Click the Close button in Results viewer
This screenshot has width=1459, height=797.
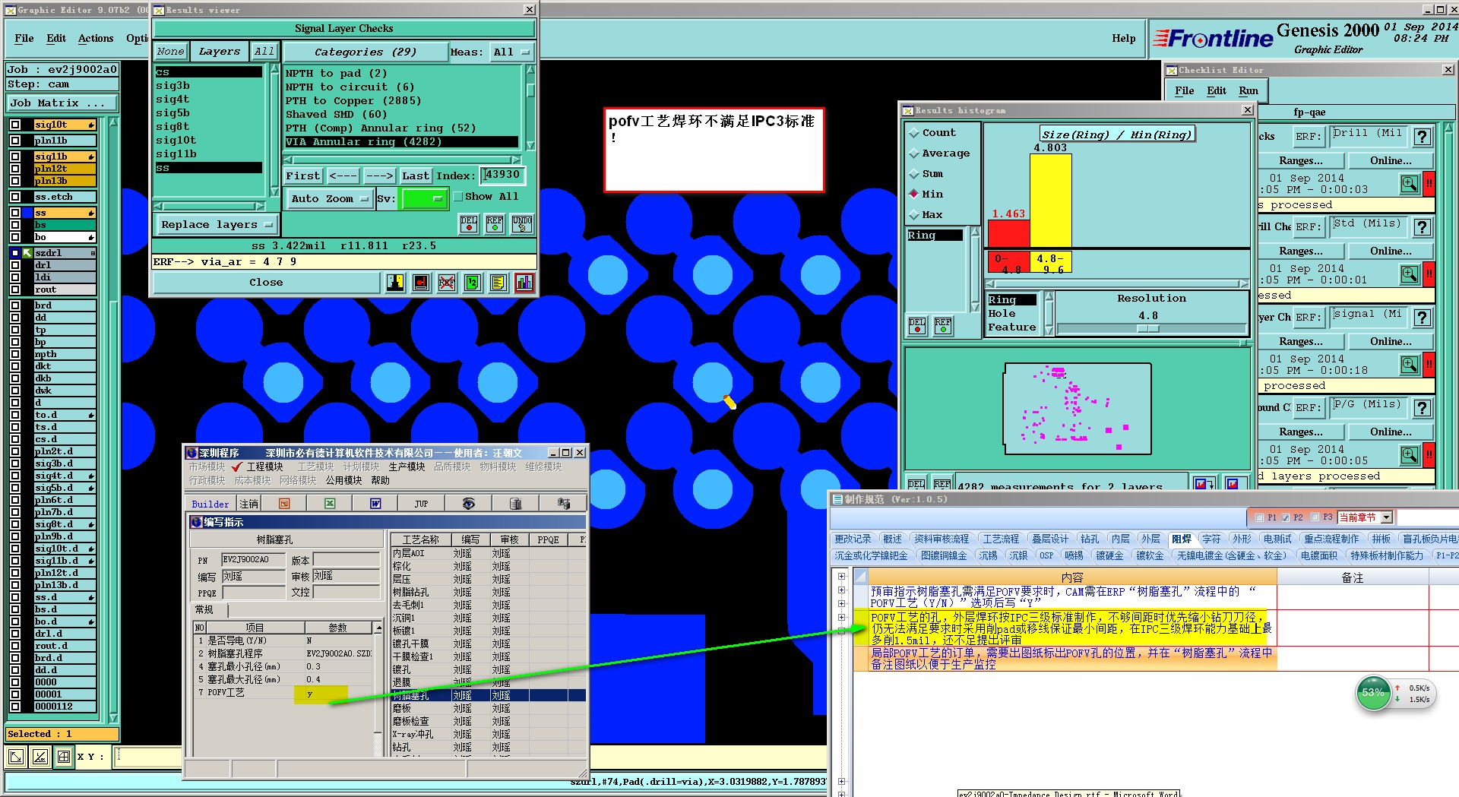[x=266, y=283]
